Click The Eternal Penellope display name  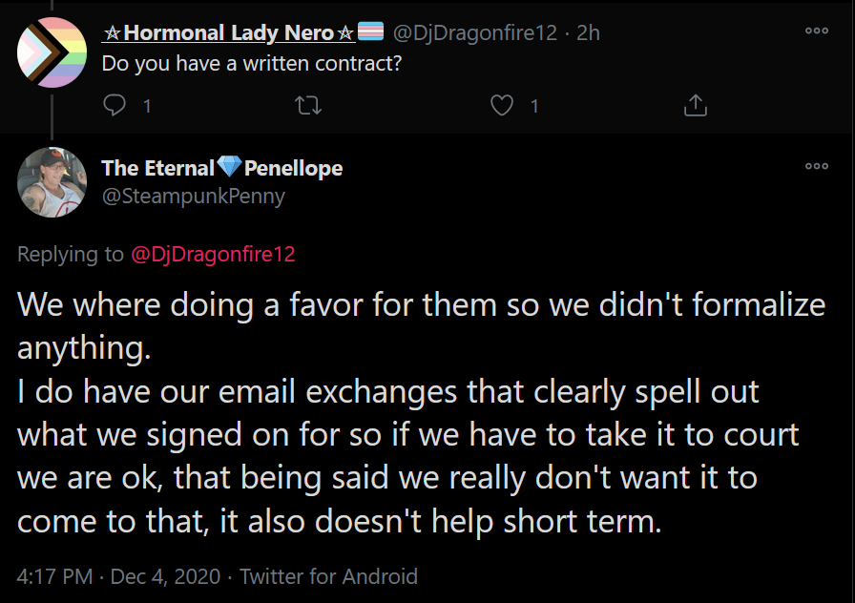click(x=222, y=168)
